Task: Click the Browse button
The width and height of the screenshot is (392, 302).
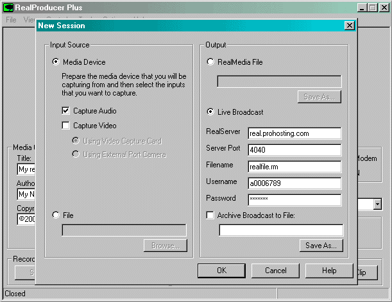Action: tap(166, 246)
